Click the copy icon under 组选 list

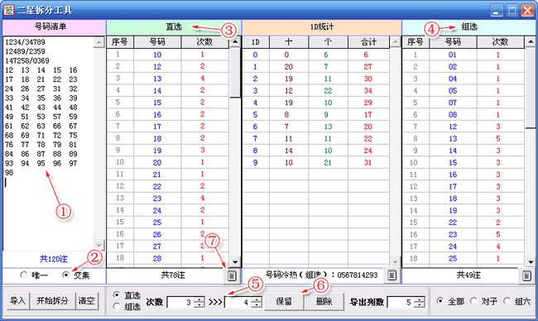527,275
